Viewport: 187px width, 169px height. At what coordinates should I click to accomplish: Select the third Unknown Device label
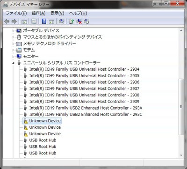(45, 134)
